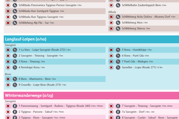The height and width of the screenshot is (119, 179).
Task: Click ski icon for 9 Gravella - Loipe Bivio
Action: [x=15, y=85]
